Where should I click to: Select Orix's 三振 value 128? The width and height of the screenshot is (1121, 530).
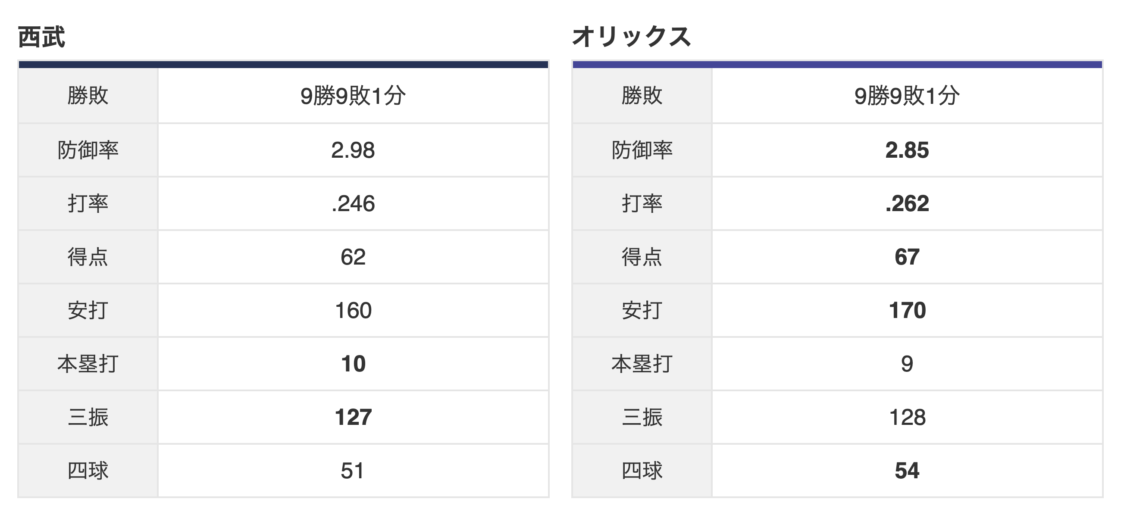click(x=907, y=418)
